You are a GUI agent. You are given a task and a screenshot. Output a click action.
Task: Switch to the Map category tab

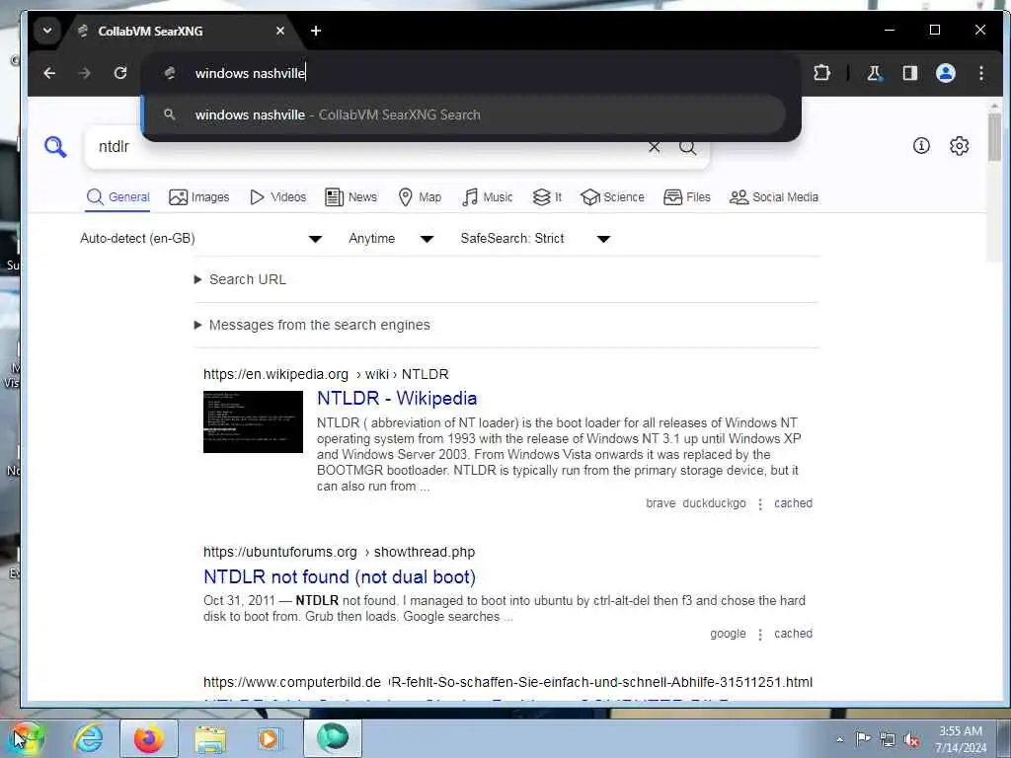coord(420,197)
